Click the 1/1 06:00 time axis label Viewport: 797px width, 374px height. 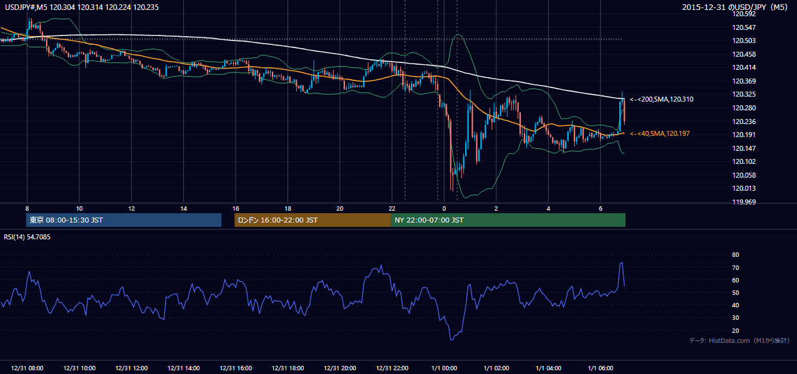(601, 368)
